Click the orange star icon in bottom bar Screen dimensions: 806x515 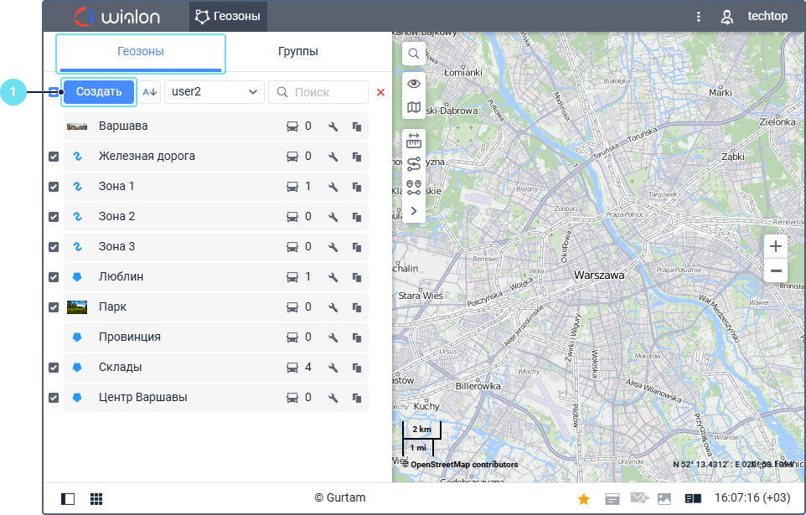click(584, 499)
